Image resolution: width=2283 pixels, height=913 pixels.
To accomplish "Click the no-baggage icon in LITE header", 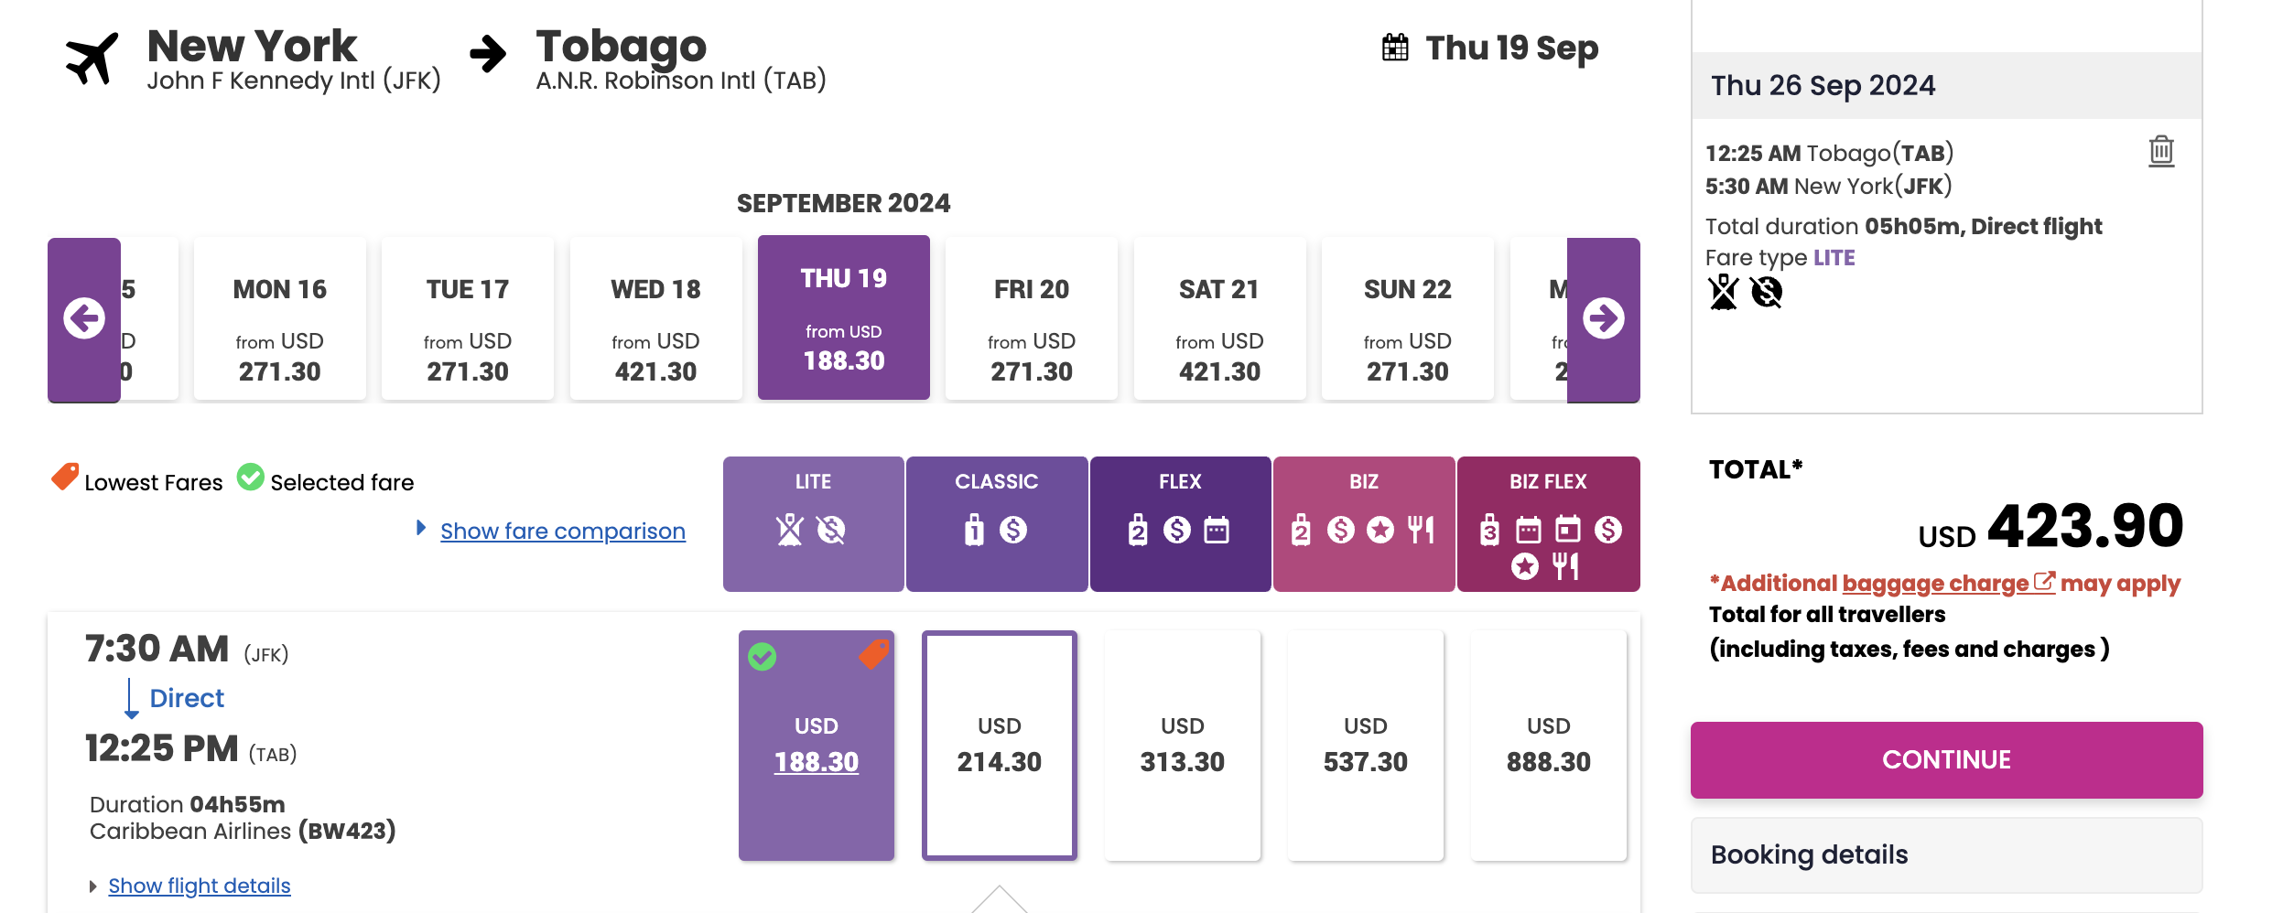I will tap(790, 530).
